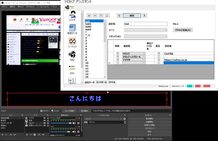Switch to ファイル bottom tab
218x141 pixels.
click(x=112, y=82)
